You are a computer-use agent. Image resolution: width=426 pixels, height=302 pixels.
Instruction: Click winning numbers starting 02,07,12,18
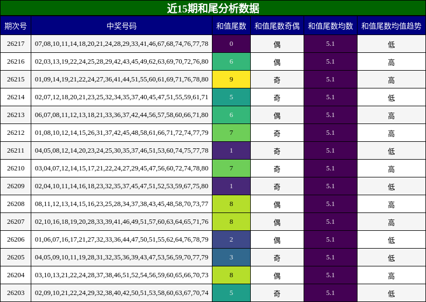click(121, 97)
